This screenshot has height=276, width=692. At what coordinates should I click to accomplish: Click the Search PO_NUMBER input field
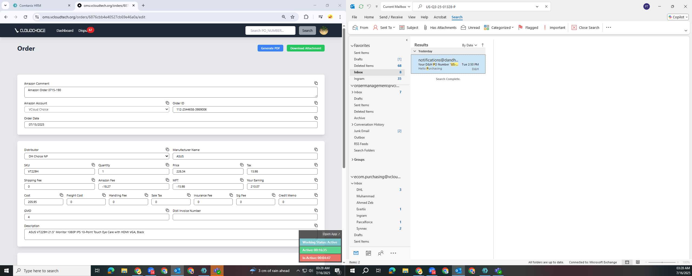tap(270, 30)
